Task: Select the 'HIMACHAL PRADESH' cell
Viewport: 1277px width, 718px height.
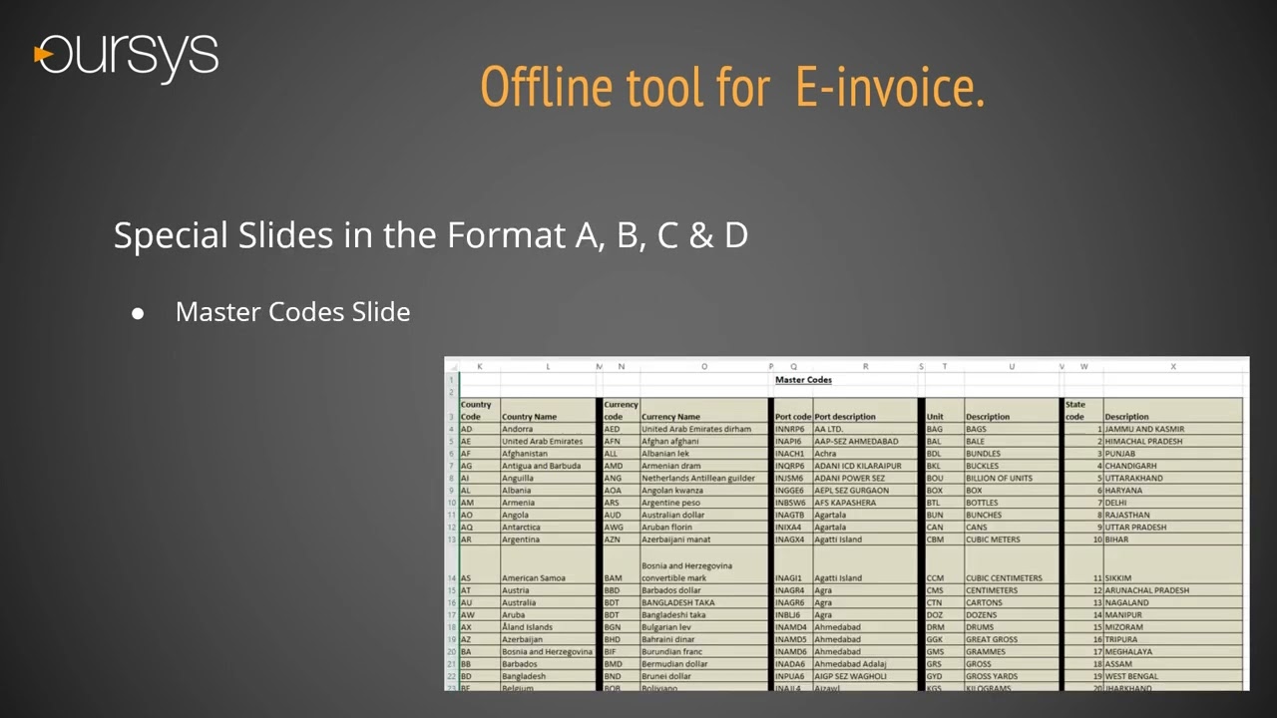Action: [1173, 441]
